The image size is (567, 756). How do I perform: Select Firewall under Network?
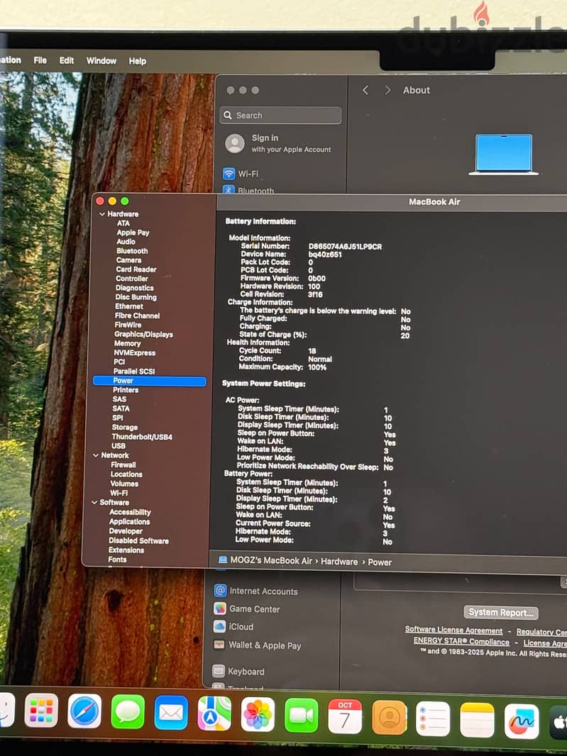[x=123, y=465]
